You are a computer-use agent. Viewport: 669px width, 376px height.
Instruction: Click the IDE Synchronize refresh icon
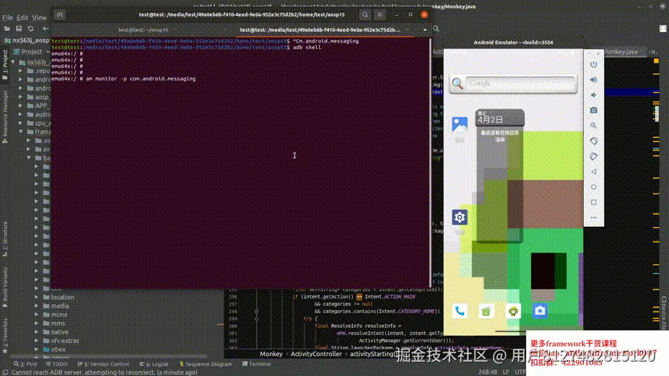click(31, 29)
